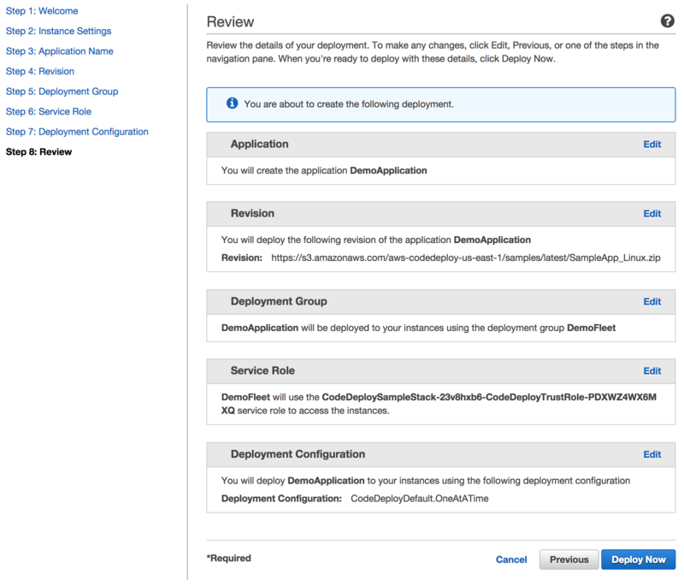Viewport: 684px width, 586px height.
Task: Open Step 3: Application Name
Action: (x=59, y=51)
